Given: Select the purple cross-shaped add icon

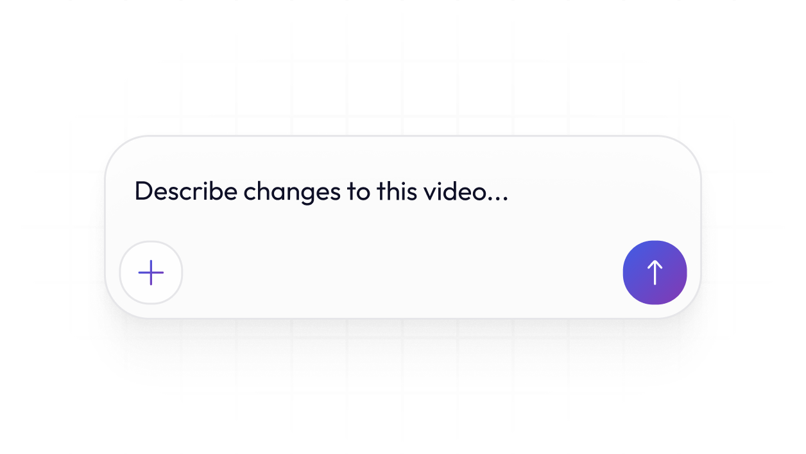Looking at the screenshot, I should tap(151, 273).
